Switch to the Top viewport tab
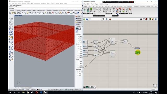The height and width of the screenshot is (94, 167). (22, 88)
